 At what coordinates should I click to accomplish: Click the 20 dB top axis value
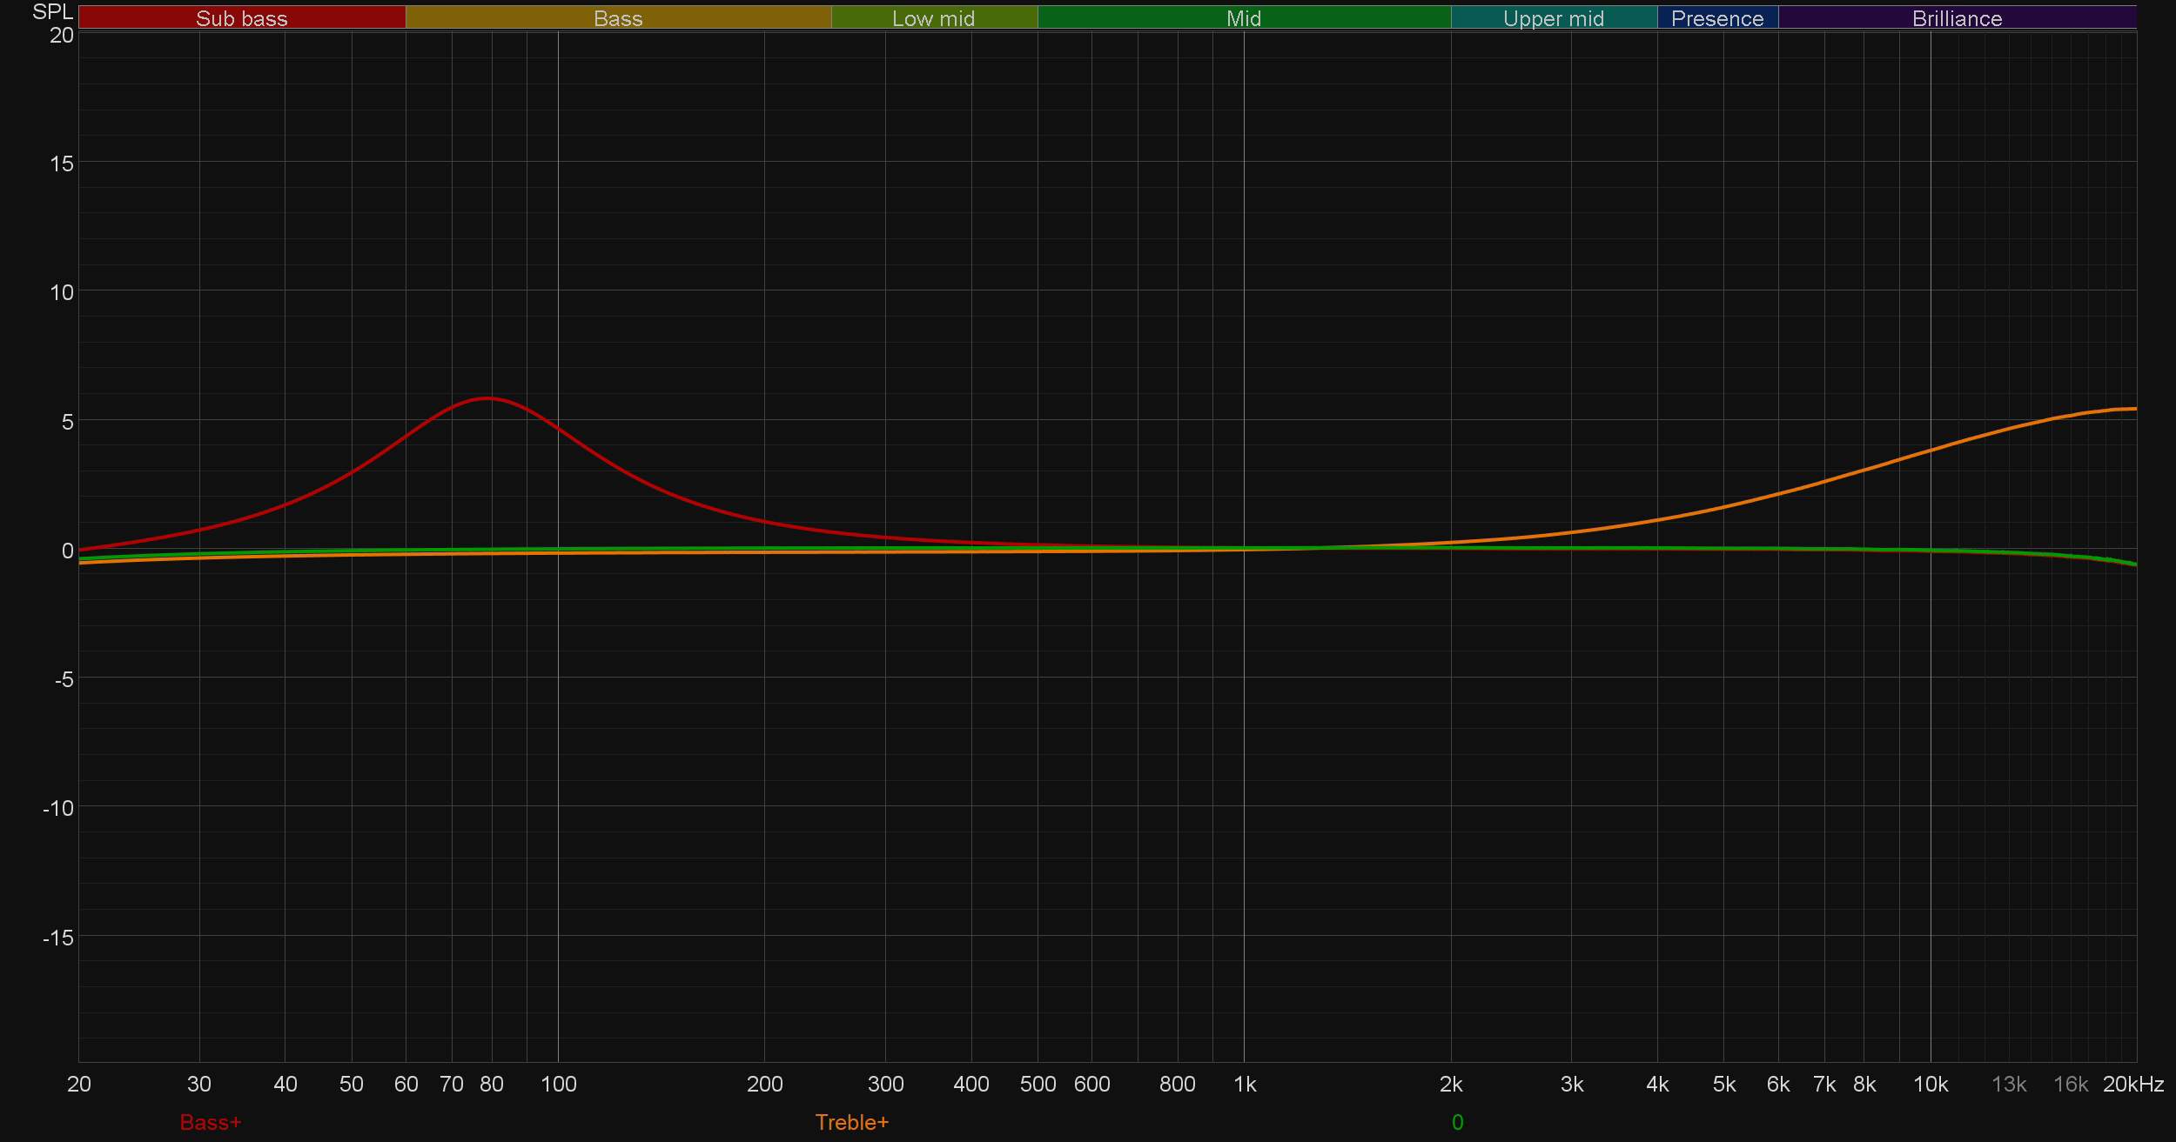click(62, 35)
